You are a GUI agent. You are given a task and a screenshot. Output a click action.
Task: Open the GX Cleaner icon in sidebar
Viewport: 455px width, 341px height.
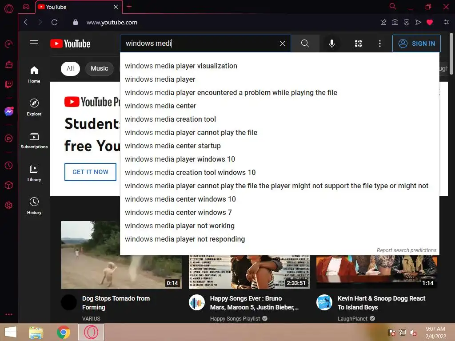pyautogui.click(x=9, y=64)
